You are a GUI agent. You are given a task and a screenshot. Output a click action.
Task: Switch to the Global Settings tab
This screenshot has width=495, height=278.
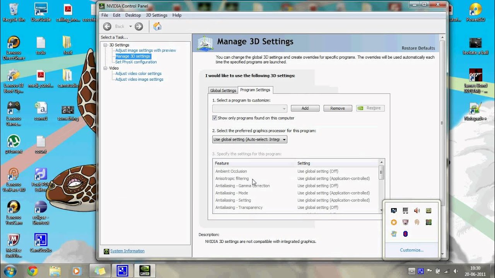pyautogui.click(x=223, y=90)
